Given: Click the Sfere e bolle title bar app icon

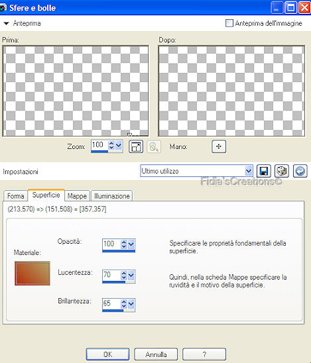Looking at the screenshot, I should pos(3,8).
